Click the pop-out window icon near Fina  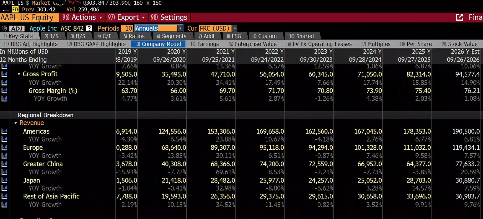pos(460,17)
